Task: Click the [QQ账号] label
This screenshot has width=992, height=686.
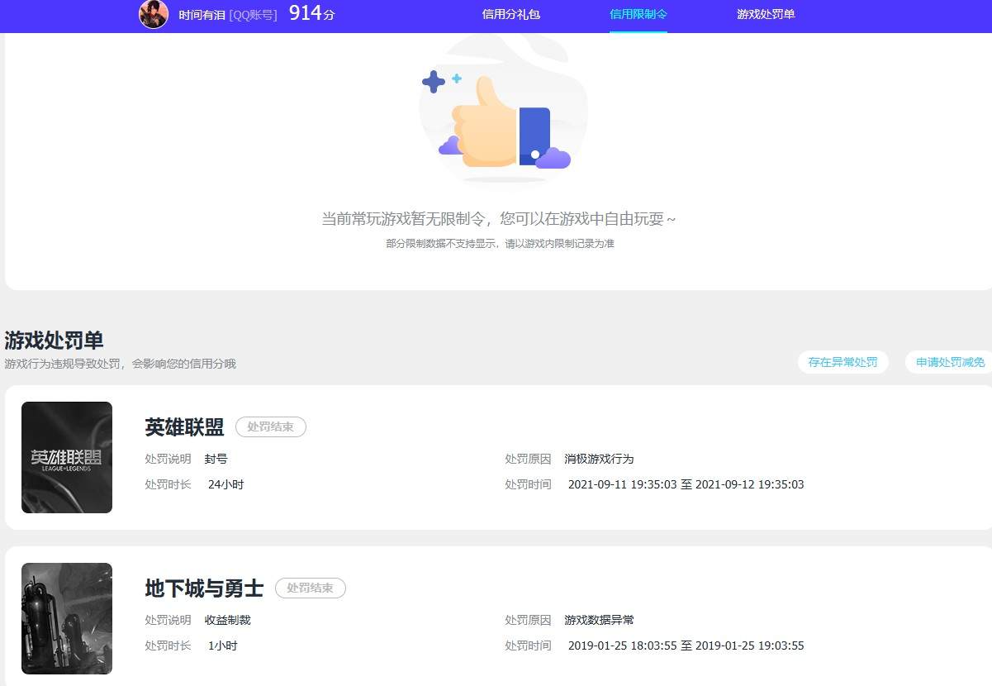Action: click(x=253, y=15)
